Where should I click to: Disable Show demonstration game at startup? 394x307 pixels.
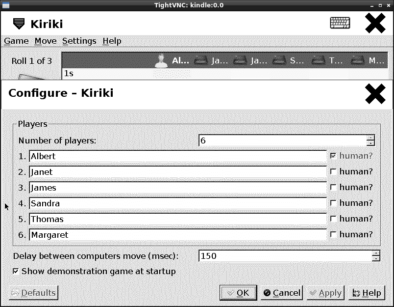pyautogui.click(x=16, y=271)
